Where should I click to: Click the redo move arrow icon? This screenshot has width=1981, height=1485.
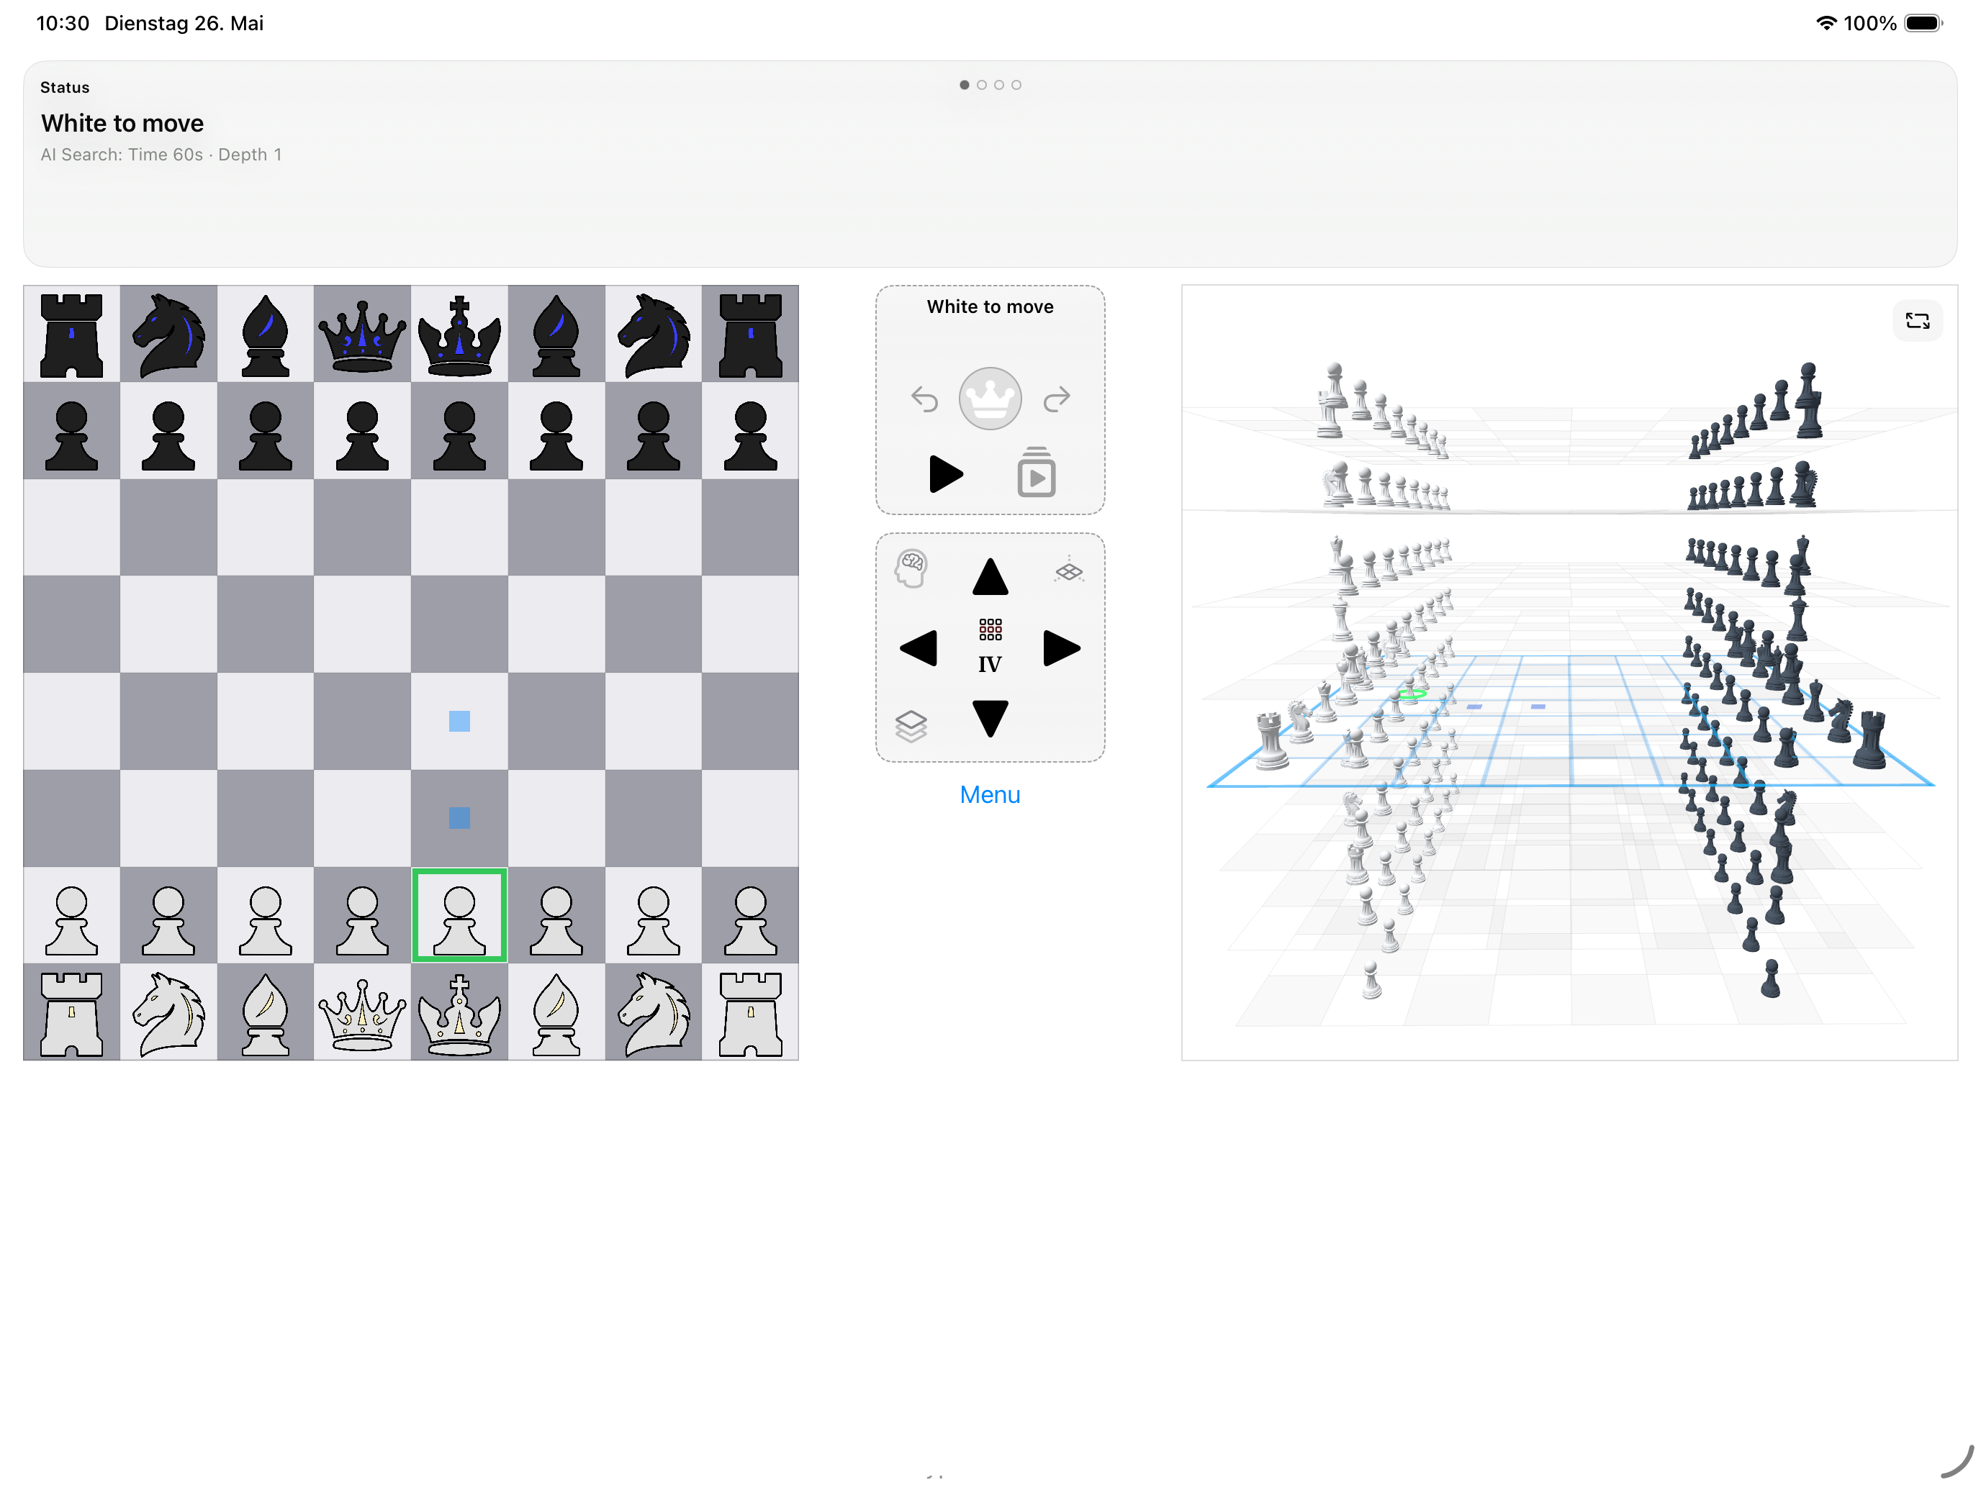pos(1057,399)
